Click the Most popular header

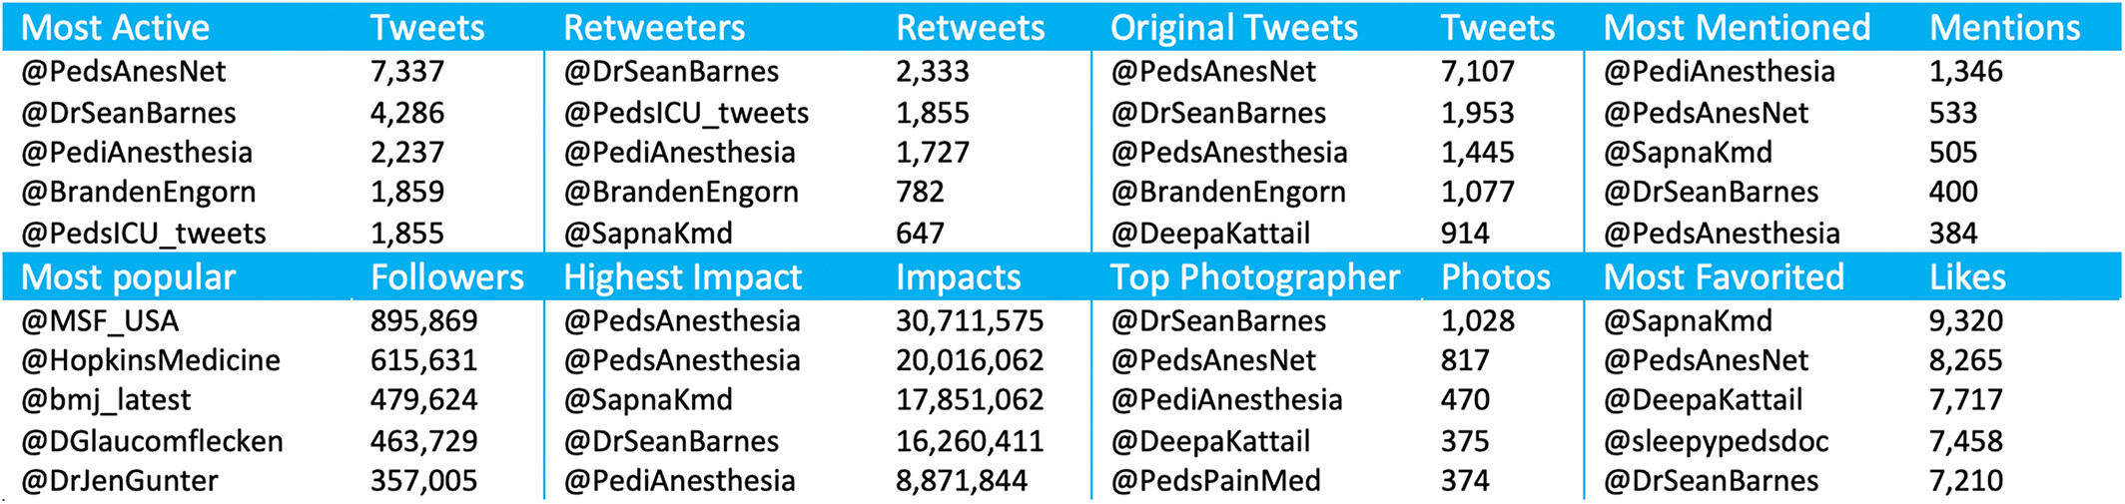[x=128, y=277]
